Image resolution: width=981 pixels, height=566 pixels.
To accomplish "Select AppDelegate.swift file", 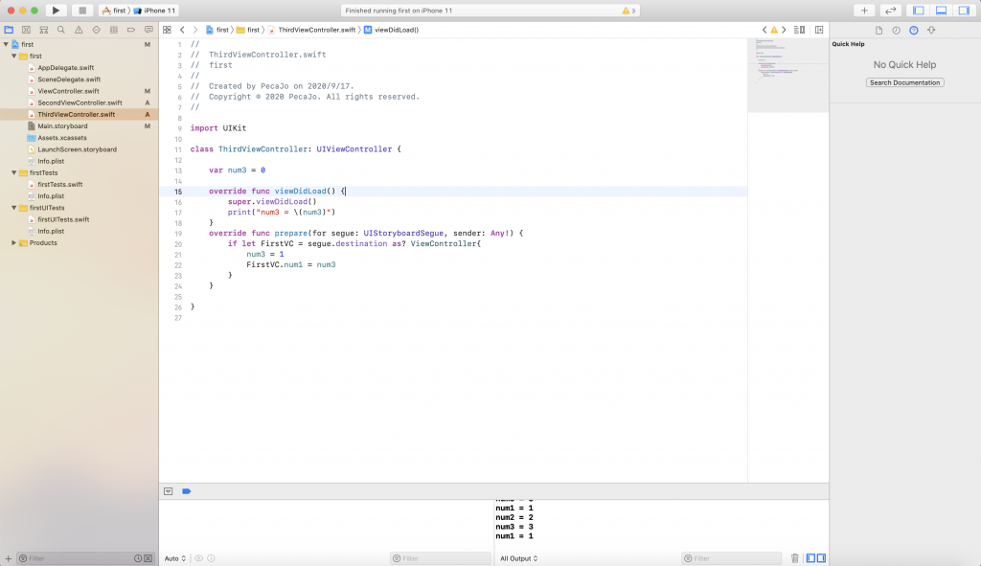I will click(66, 68).
